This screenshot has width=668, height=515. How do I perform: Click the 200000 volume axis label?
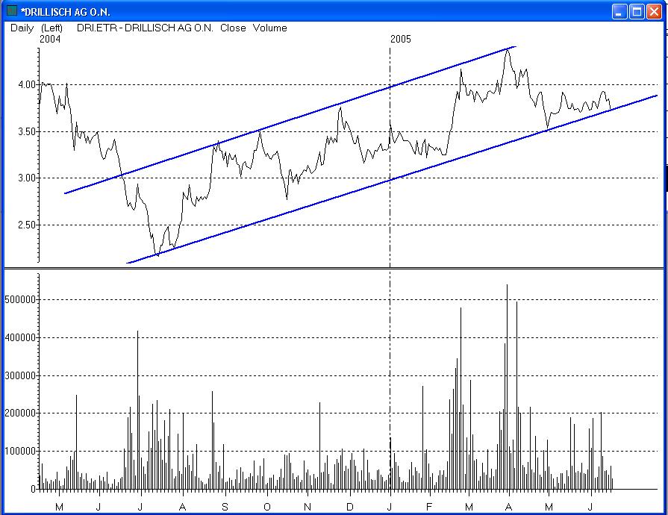click(20, 413)
